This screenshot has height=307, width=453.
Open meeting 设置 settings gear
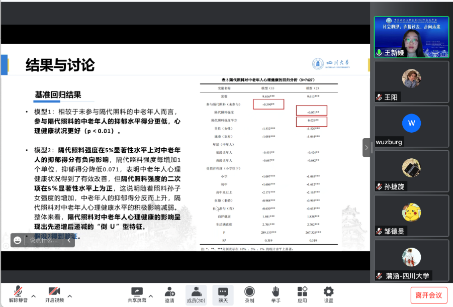tap(328, 294)
